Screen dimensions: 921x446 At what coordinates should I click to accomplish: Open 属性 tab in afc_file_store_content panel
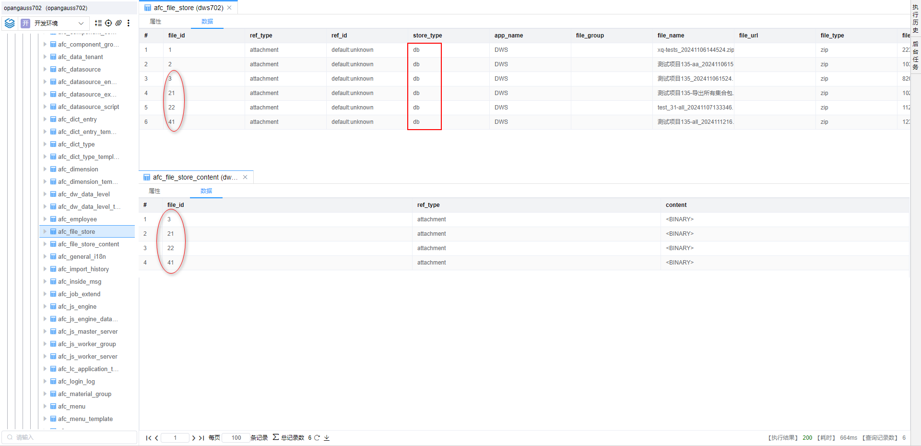click(x=154, y=191)
